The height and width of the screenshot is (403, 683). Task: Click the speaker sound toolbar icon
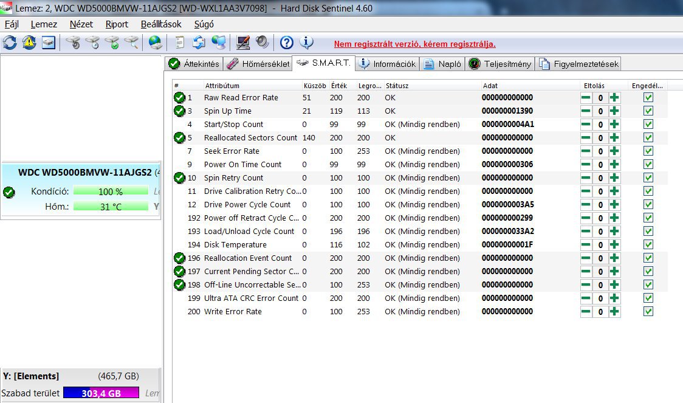[x=262, y=43]
